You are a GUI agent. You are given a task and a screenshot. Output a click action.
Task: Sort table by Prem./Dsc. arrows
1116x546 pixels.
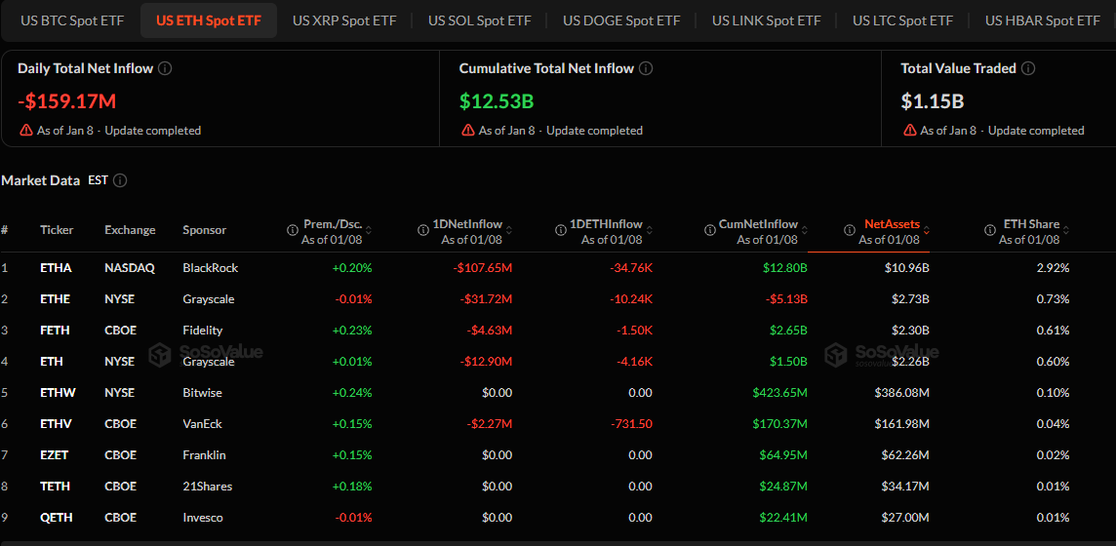tap(370, 231)
